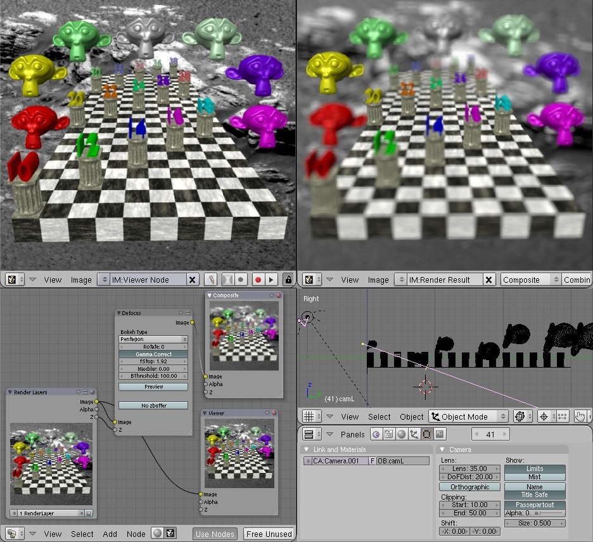
Task: Switch to the Object context axes icon
Action: 414,434
